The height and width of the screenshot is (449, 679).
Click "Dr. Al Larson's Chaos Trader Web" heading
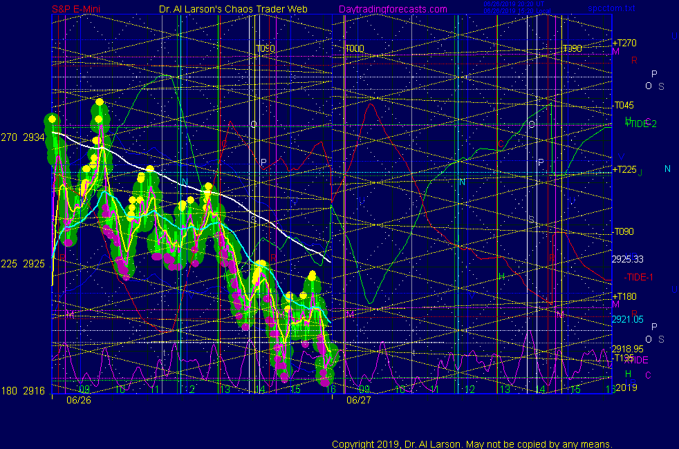[x=233, y=9]
